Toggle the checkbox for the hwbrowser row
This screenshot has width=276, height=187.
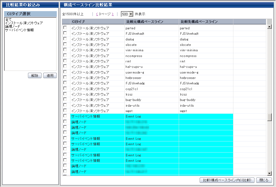click(x=65, y=77)
